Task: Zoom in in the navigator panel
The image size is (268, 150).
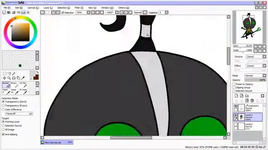Action: click(260, 46)
